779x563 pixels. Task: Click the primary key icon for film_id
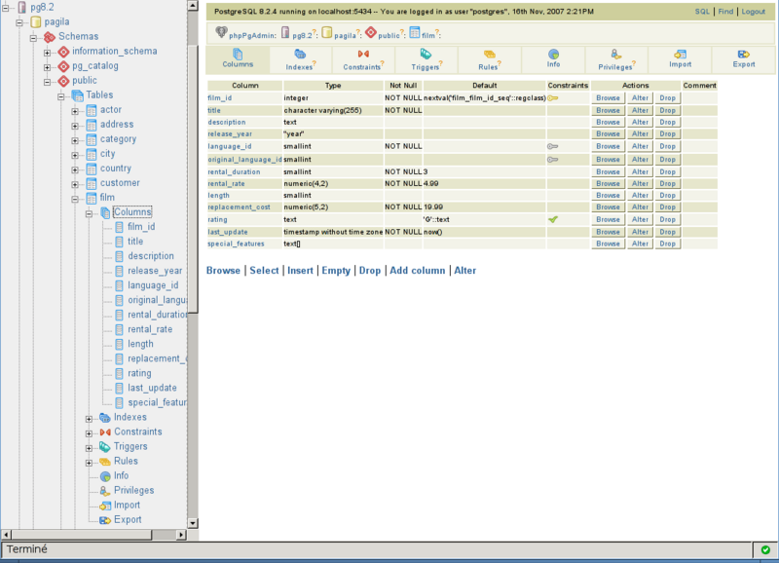point(553,98)
